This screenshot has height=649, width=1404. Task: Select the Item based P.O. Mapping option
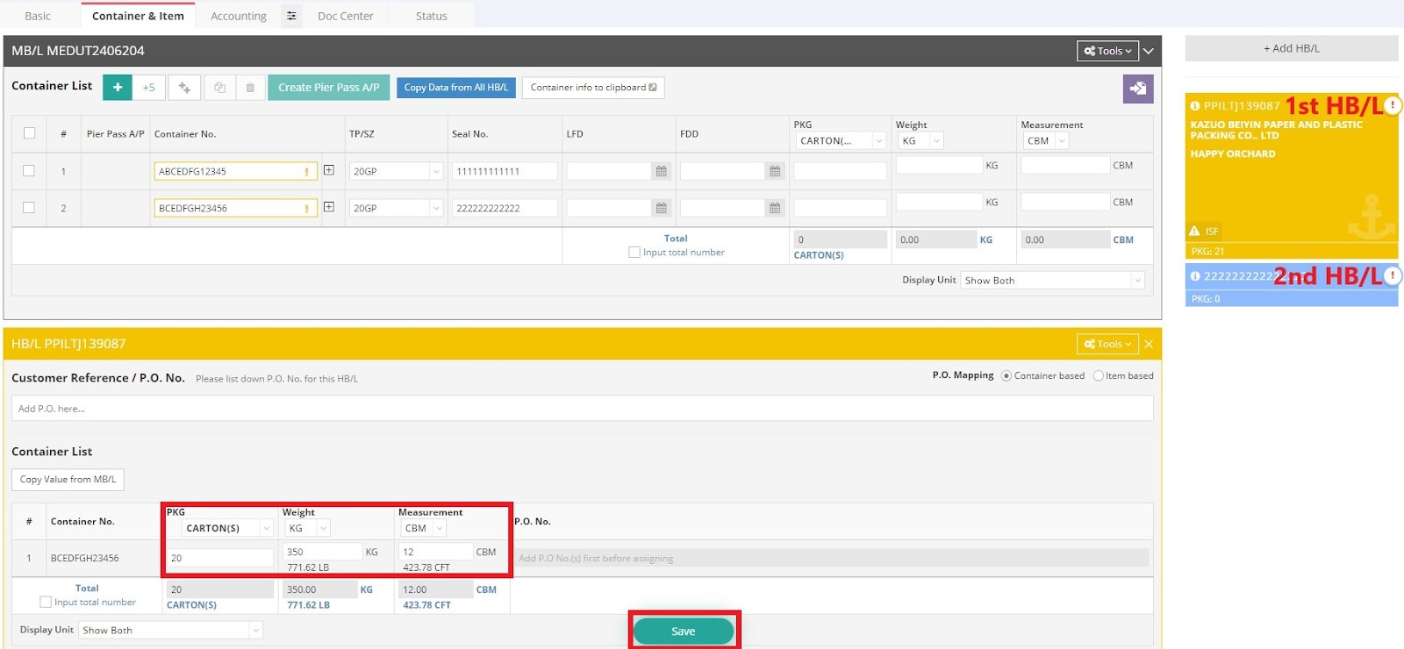pos(1098,376)
